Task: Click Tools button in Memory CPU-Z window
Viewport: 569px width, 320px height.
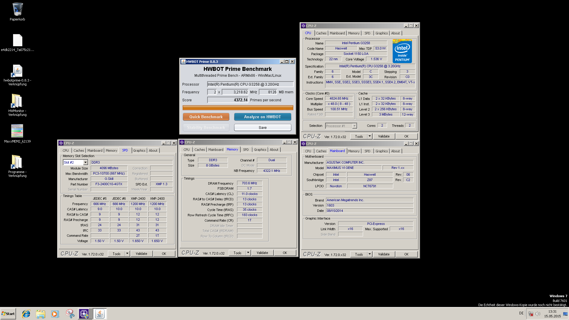Action: tap(237, 253)
